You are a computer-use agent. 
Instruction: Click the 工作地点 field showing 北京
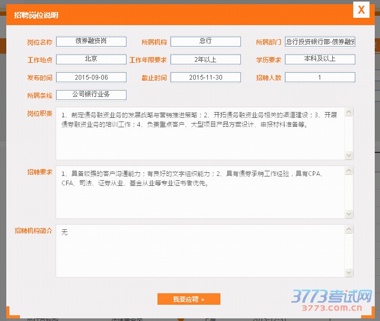coord(91,59)
